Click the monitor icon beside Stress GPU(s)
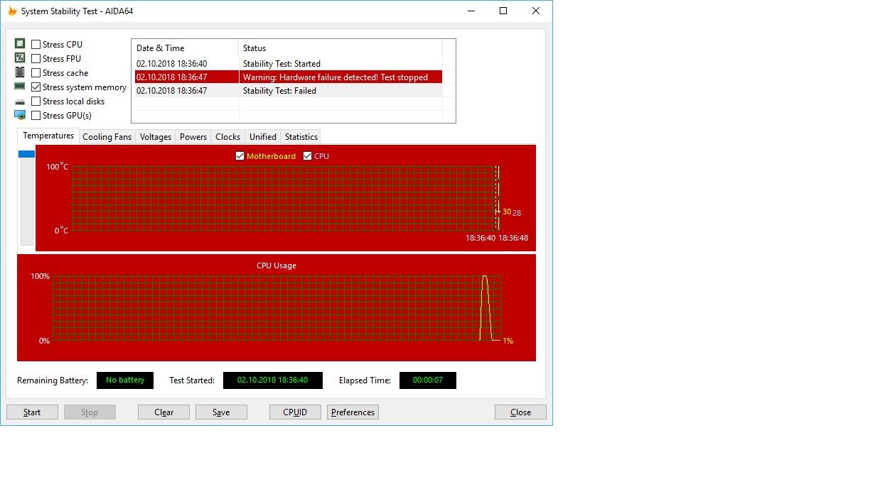 click(20, 115)
